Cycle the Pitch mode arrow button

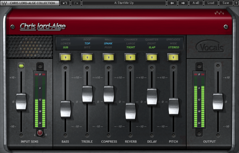pos(173,58)
